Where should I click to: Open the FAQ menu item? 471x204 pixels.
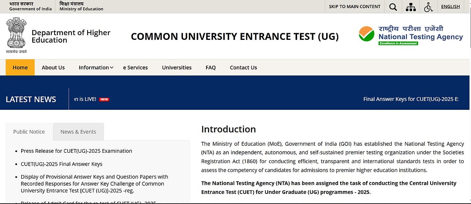(211, 68)
